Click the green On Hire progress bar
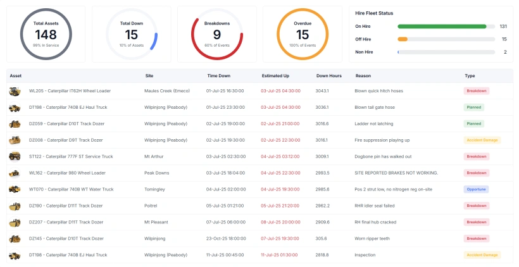The width and height of the screenshot is (519, 267). coord(442,27)
